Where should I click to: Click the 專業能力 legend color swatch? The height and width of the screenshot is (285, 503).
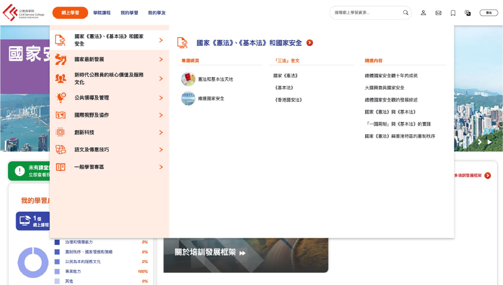57,271
